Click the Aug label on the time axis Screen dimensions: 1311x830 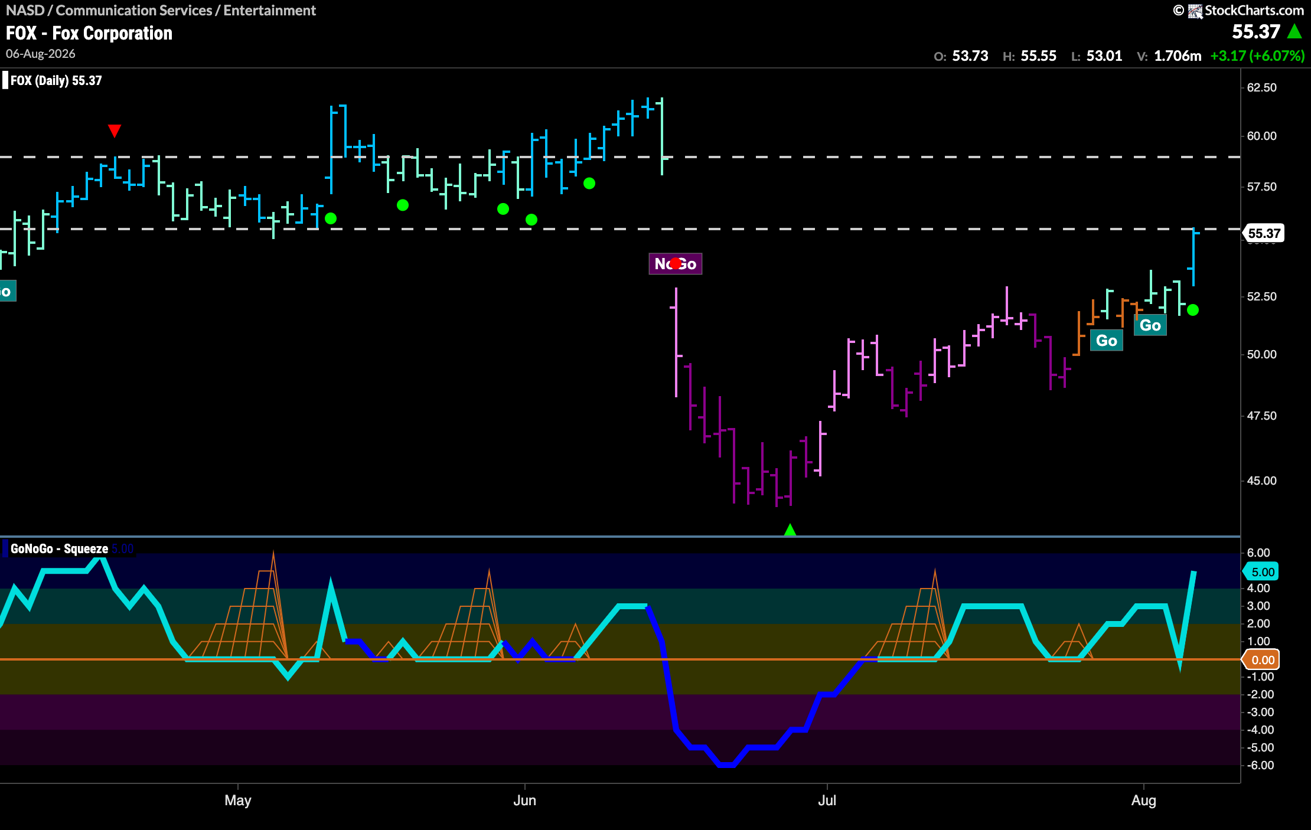pos(1144,800)
